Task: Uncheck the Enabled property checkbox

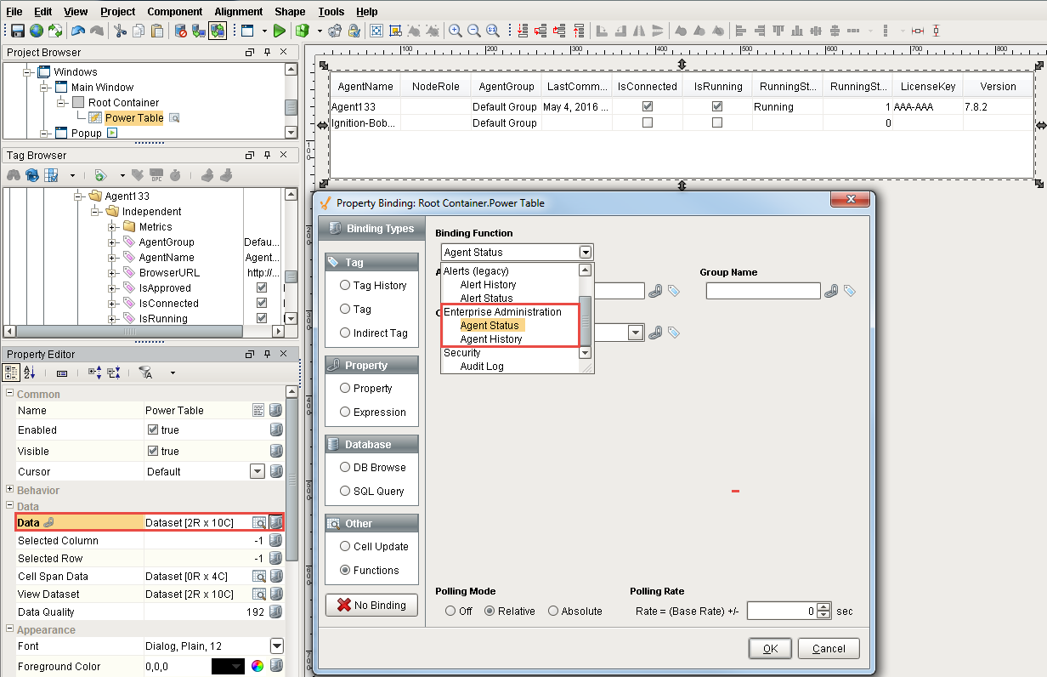Action: (153, 430)
